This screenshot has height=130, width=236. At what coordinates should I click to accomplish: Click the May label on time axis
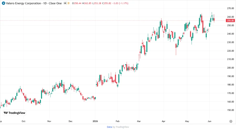coord(187,121)
